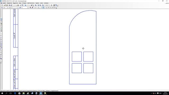Undo the last action
The width and height of the screenshot is (169, 95).
[x=25, y=5]
